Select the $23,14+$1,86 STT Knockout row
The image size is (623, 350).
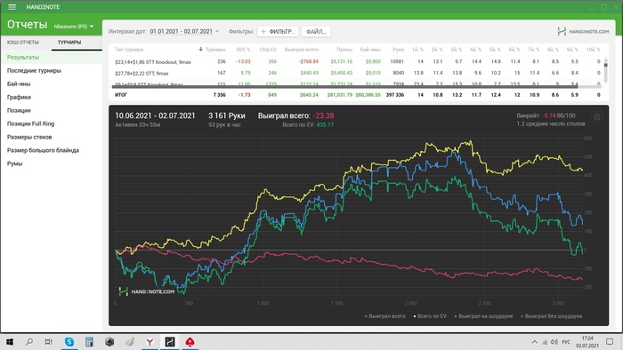pyautogui.click(x=356, y=61)
